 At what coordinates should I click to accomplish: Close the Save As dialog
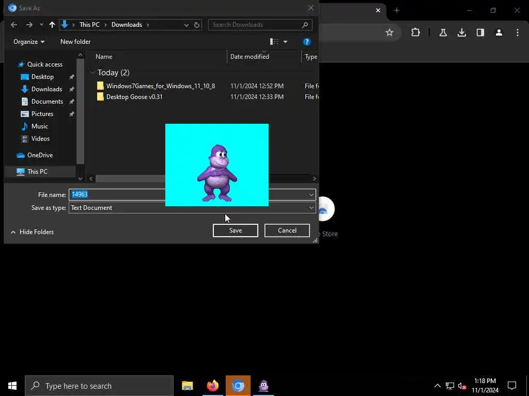[310, 8]
